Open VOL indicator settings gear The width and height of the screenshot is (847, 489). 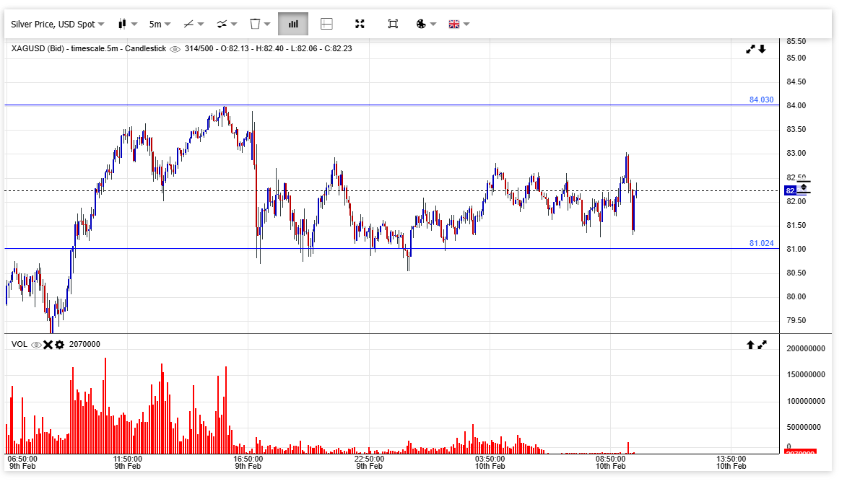pos(59,345)
